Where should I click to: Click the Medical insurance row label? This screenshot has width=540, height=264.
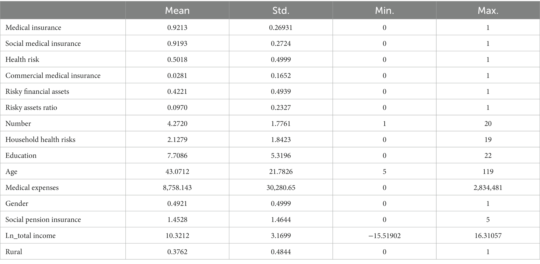pos(33,27)
